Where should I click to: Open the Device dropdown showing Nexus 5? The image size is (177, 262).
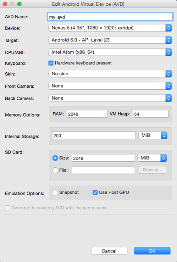pos(110,28)
